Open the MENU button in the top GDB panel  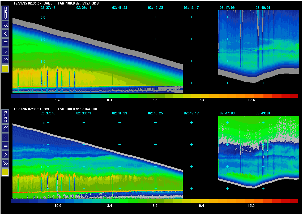[x=5, y=13]
